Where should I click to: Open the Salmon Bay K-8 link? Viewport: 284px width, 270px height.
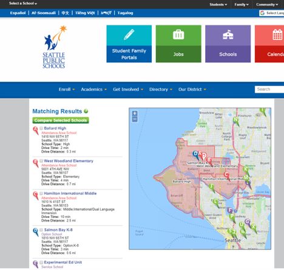coord(58,230)
